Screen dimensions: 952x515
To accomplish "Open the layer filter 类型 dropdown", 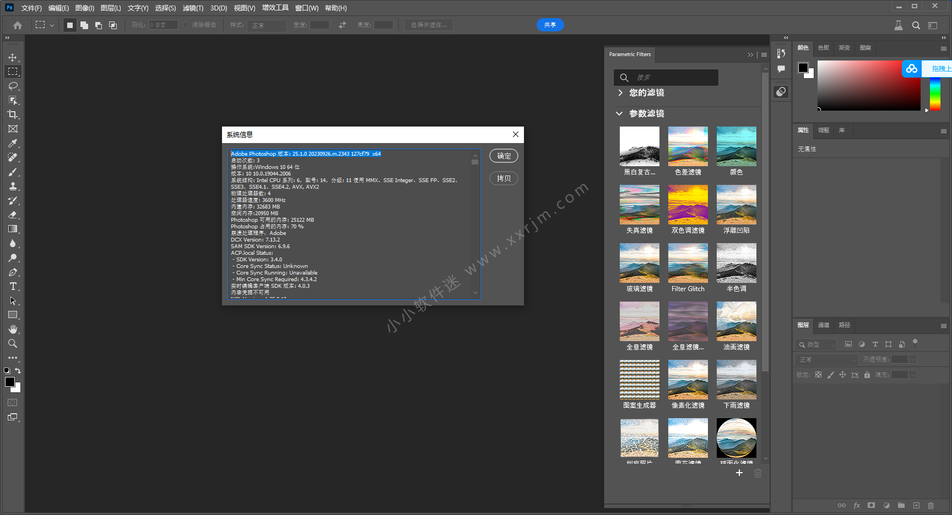I will coord(816,344).
